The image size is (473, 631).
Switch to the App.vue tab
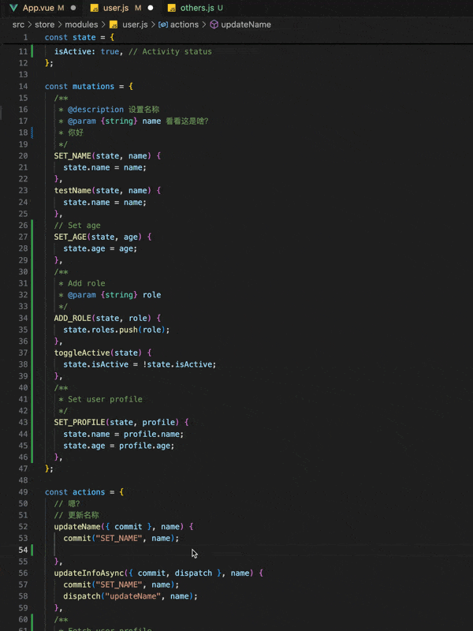click(x=43, y=8)
